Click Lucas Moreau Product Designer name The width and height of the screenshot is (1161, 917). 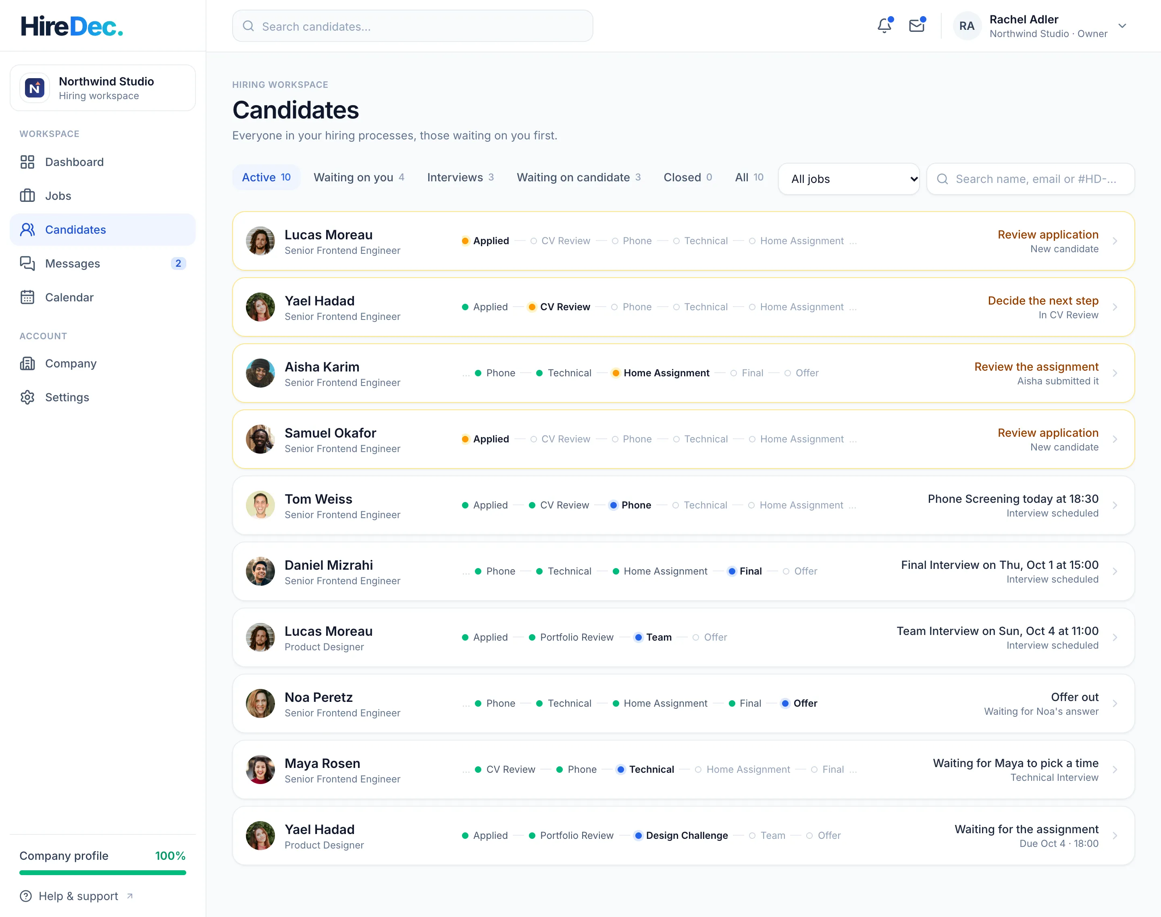tap(328, 631)
